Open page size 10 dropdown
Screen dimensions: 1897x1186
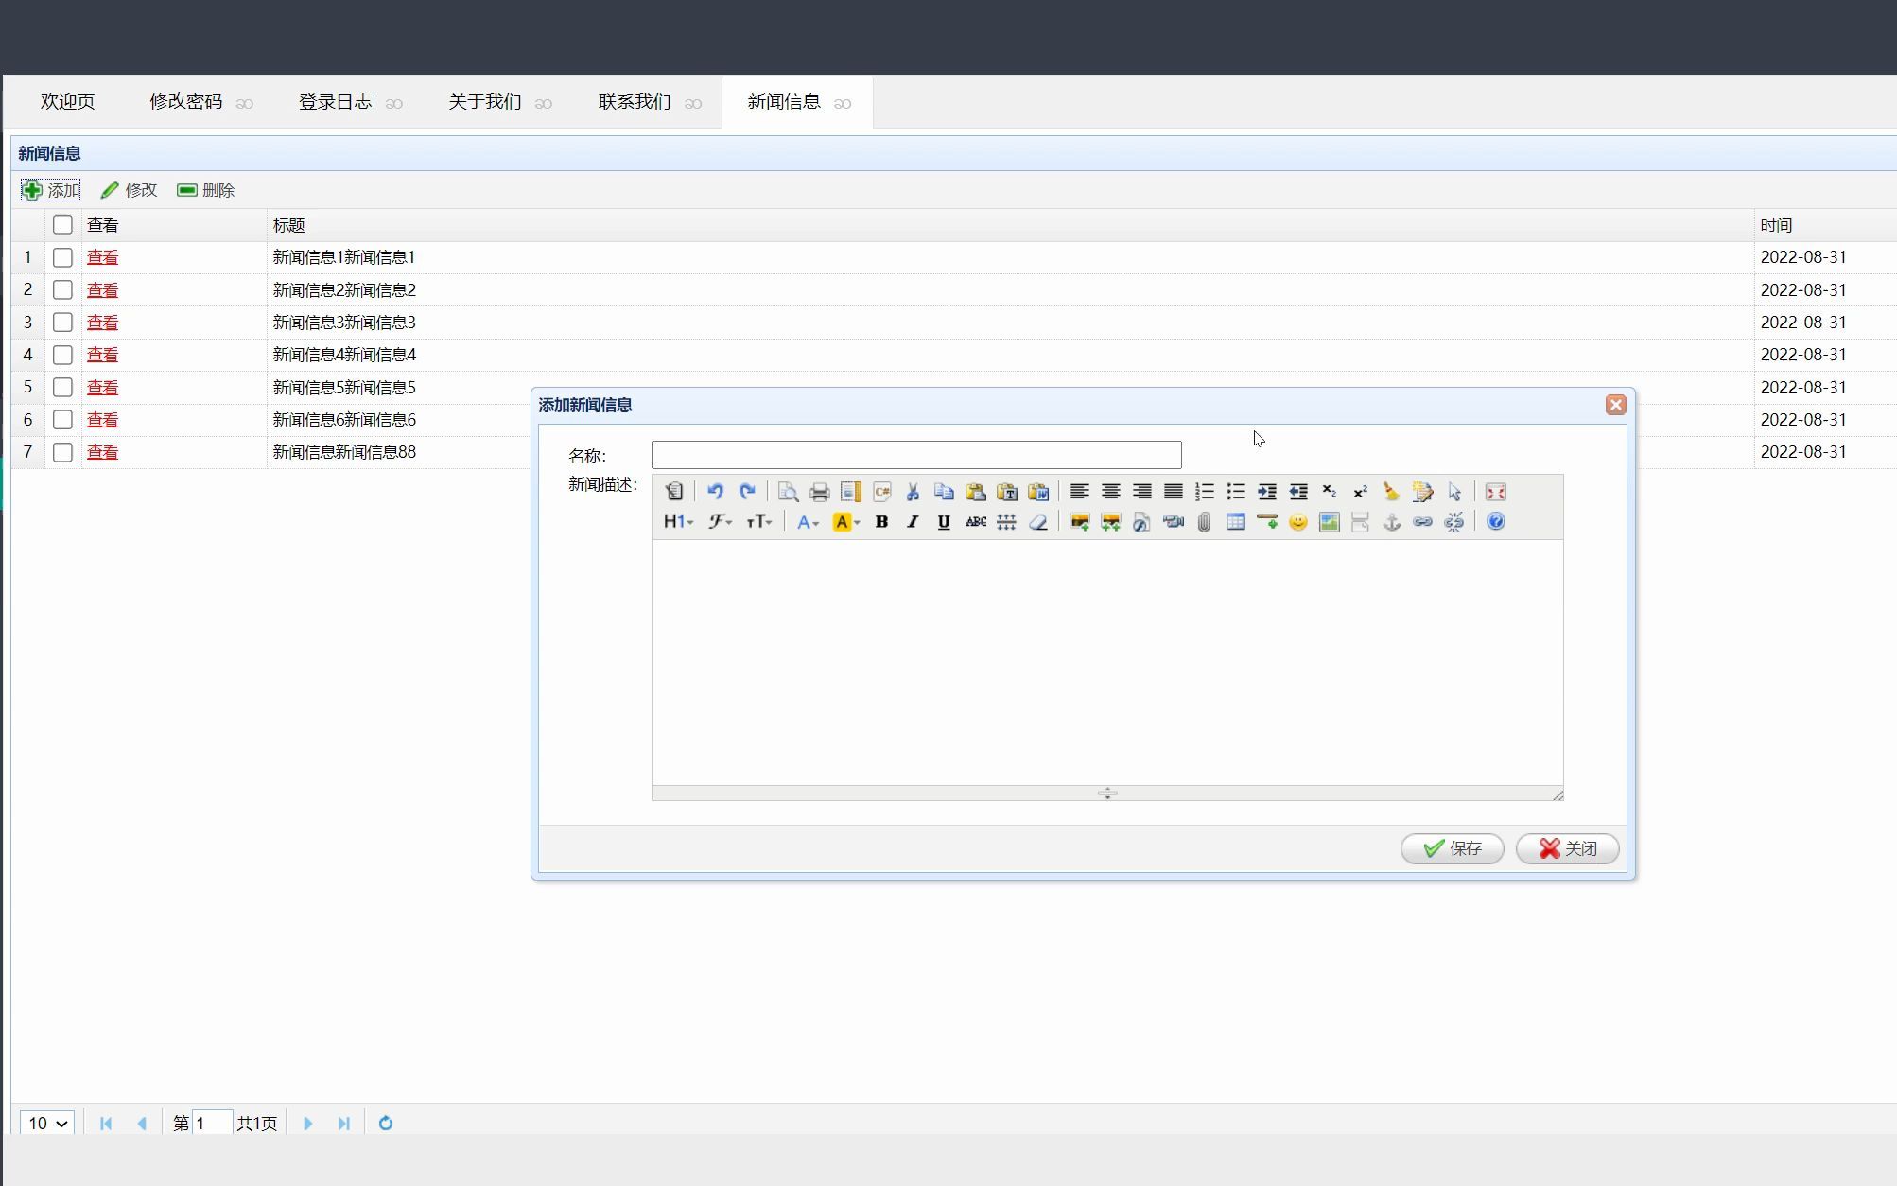46,1124
